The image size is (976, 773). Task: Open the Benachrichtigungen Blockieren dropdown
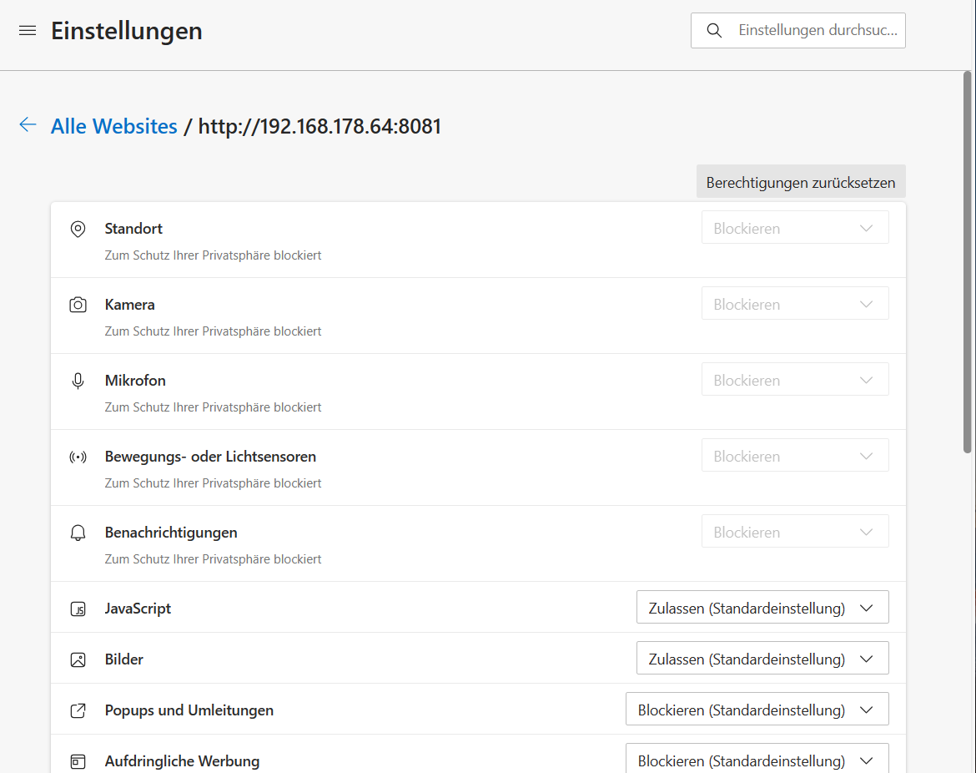pyautogui.click(x=795, y=531)
